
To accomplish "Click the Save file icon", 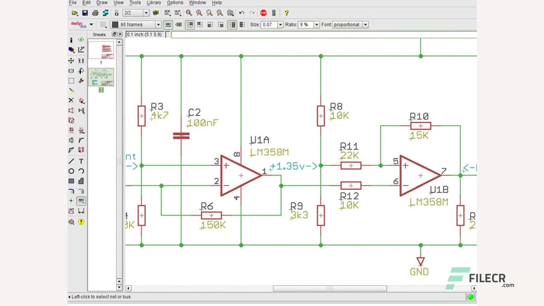I will pos(85,13).
